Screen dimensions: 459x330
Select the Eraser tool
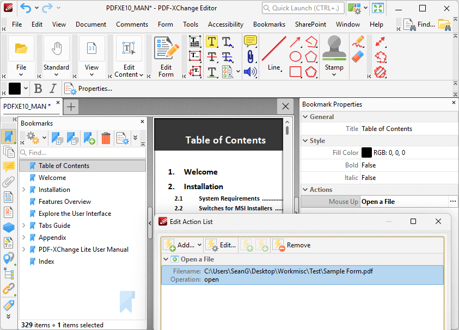pyautogui.click(x=358, y=57)
